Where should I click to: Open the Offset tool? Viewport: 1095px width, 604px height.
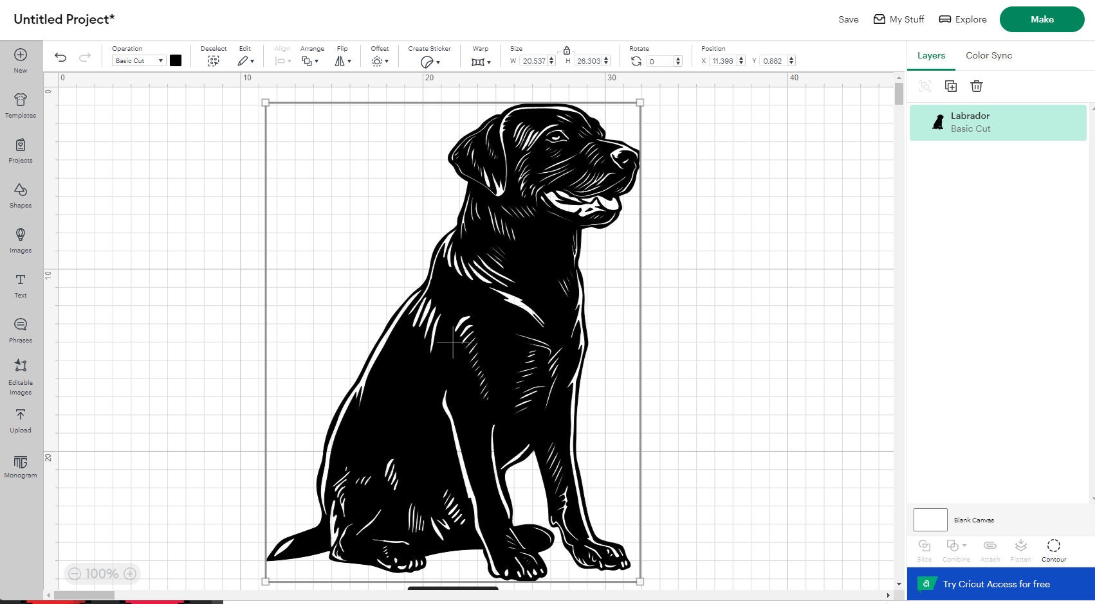click(380, 60)
